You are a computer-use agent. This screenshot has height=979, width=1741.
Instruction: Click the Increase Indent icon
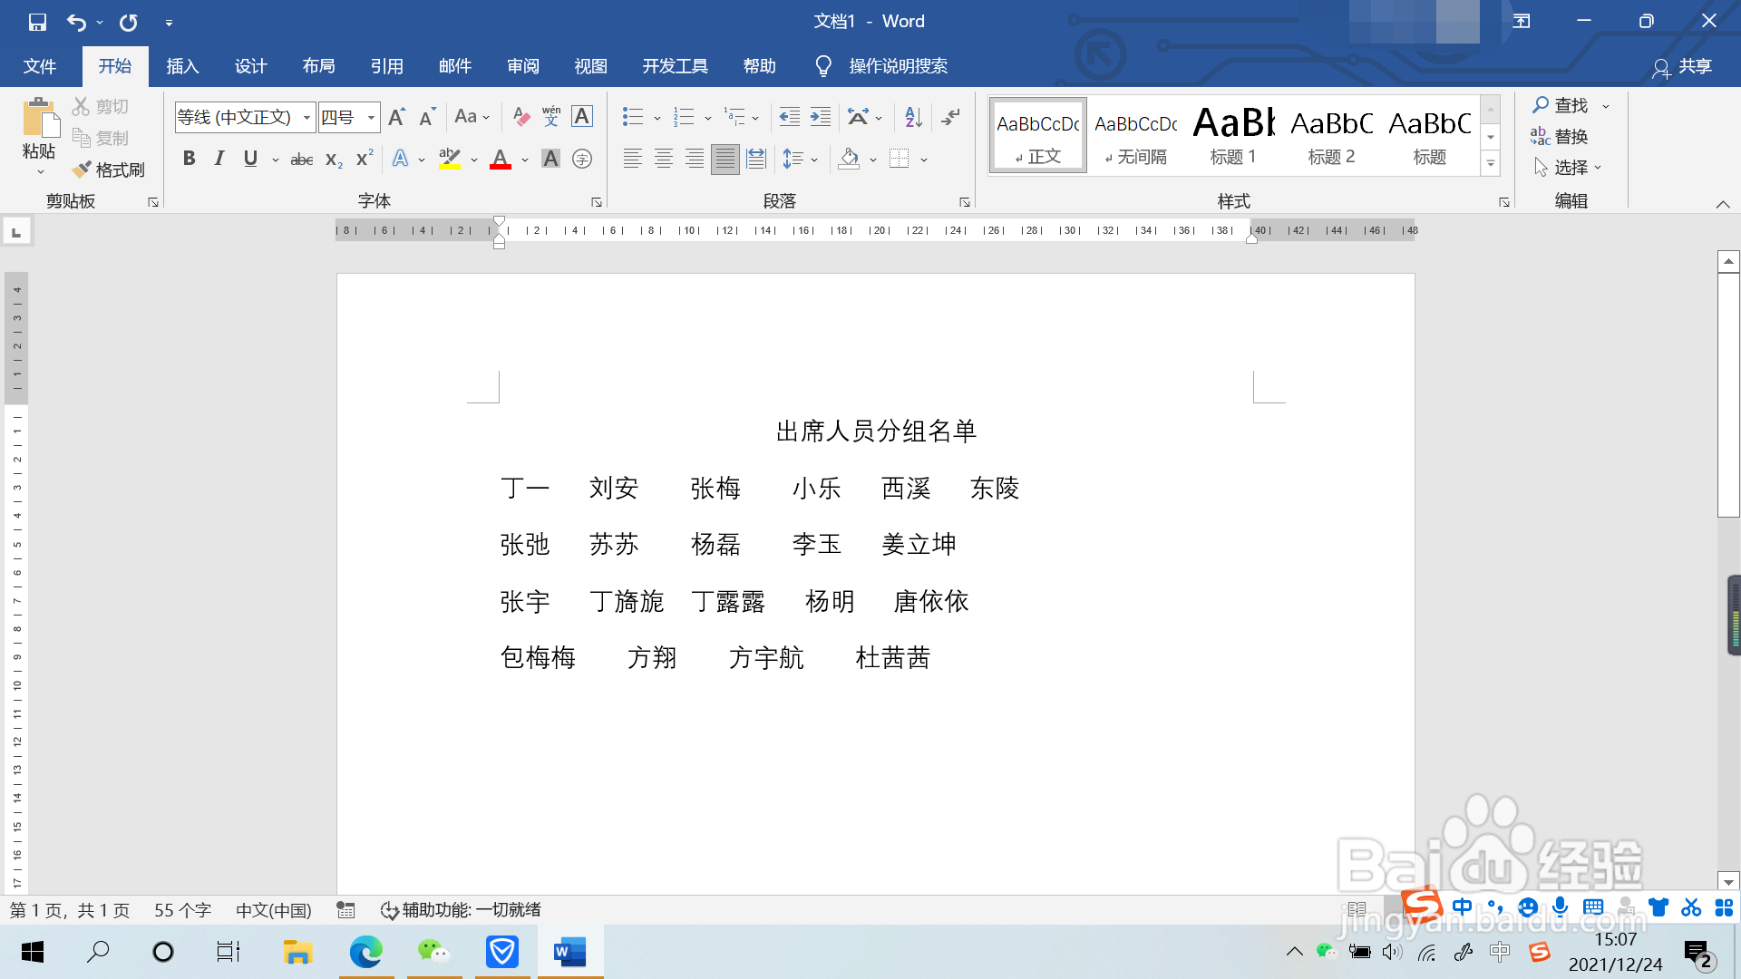coord(821,117)
